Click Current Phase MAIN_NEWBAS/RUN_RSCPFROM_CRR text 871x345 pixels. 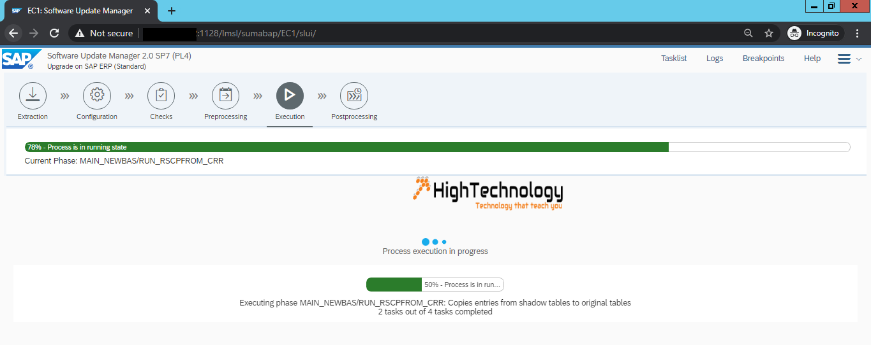coord(124,161)
